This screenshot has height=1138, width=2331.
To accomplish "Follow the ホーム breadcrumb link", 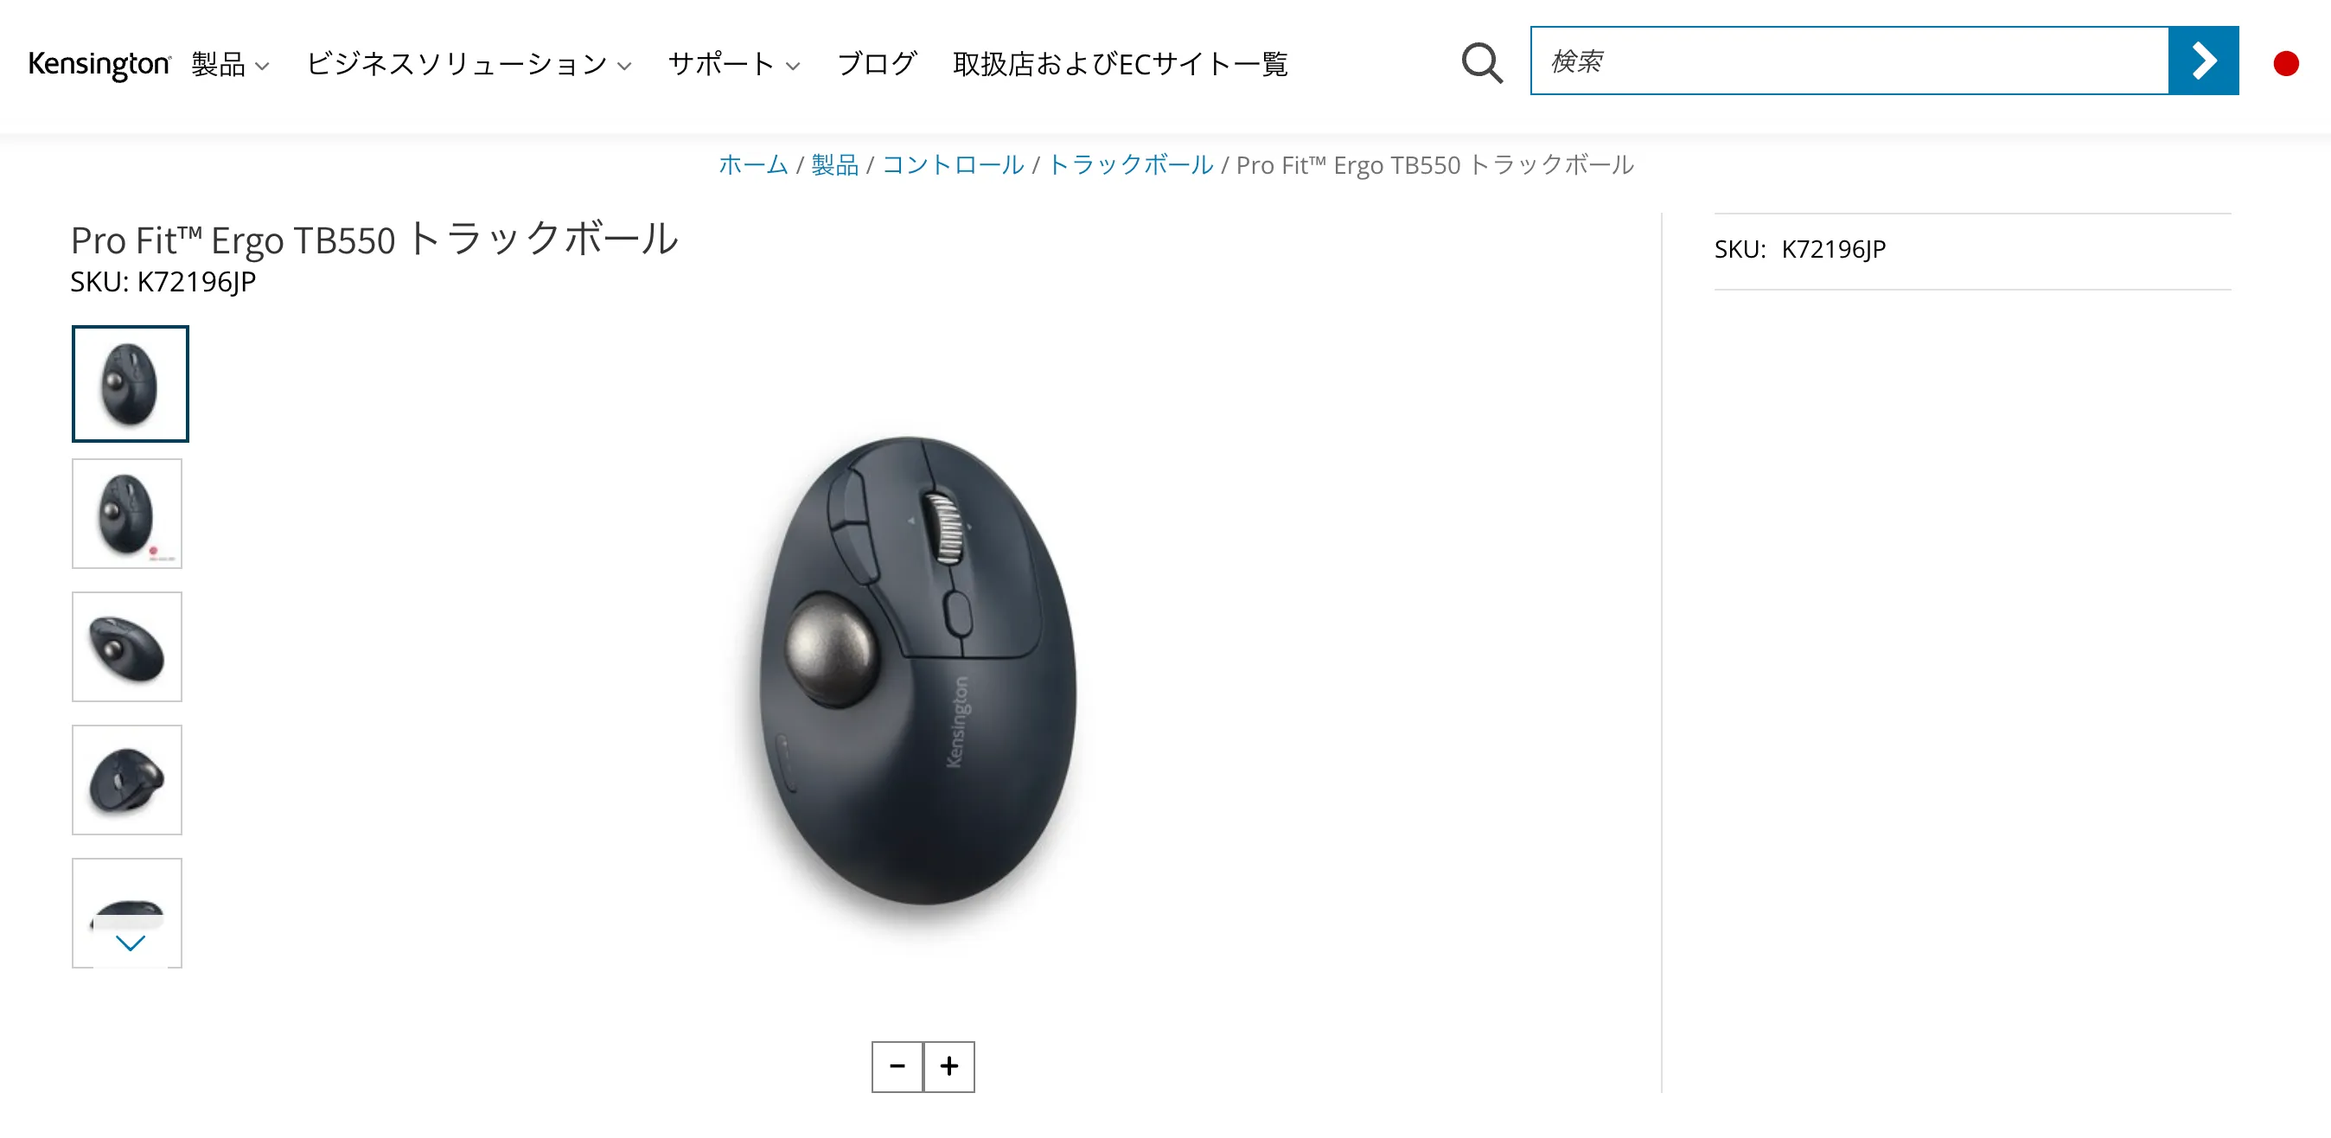I will 753,165.
